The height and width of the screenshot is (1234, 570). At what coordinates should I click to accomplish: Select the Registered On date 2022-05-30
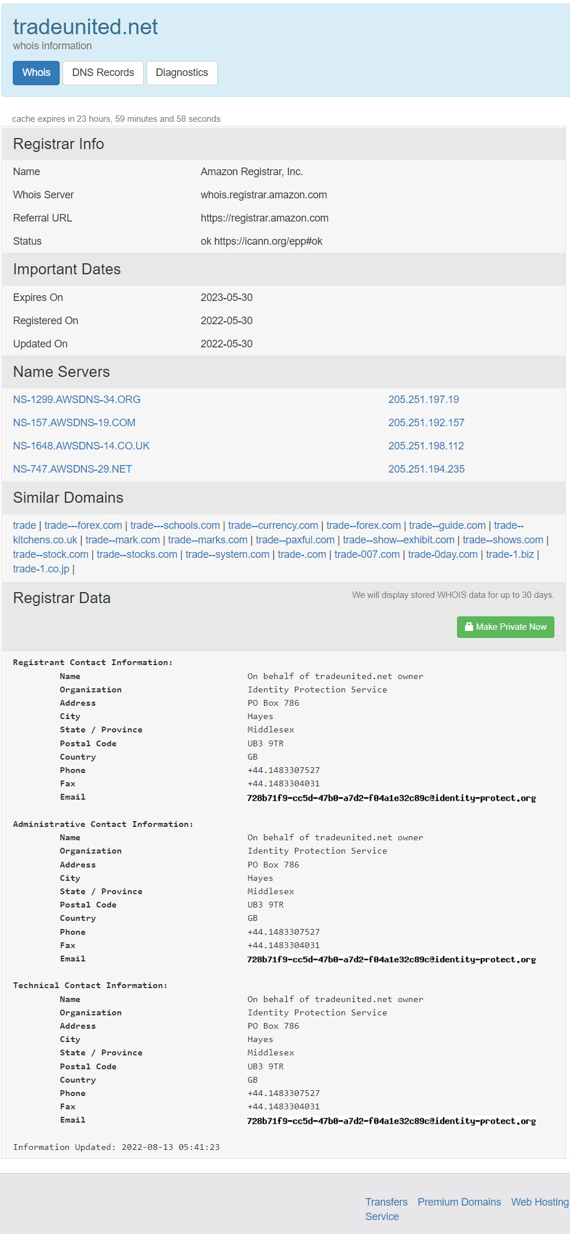coord(226,321)
